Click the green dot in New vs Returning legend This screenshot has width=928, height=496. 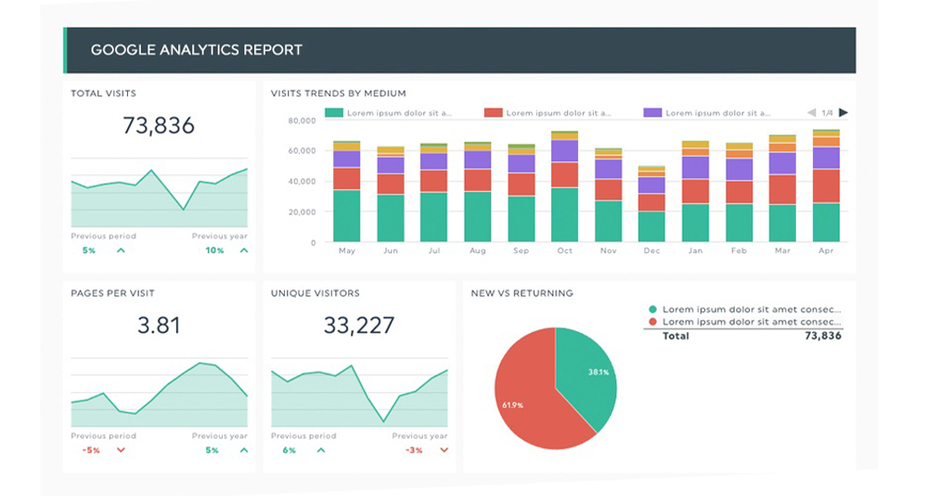coord(652,309)
